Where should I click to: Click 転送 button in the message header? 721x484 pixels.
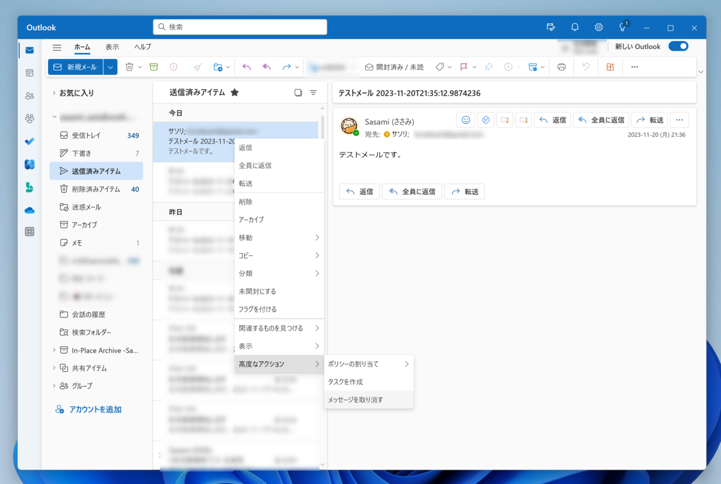pyautogui.click(x=649, y=120)
